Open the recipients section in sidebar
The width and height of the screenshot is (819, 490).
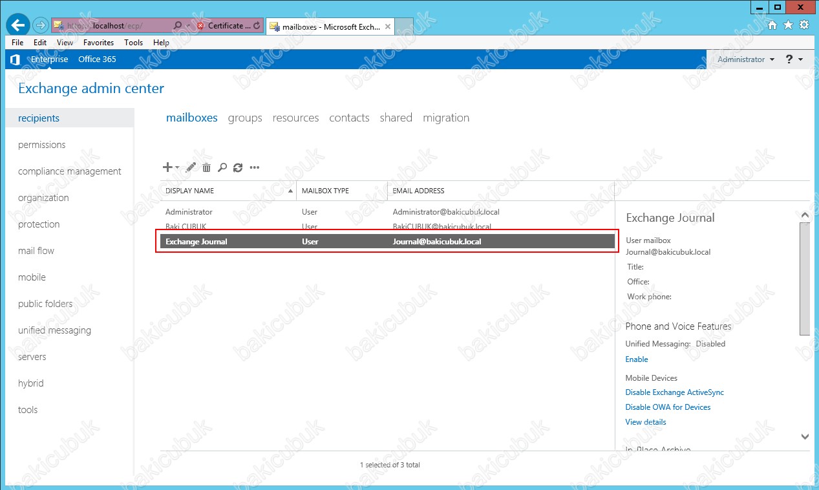70,118
